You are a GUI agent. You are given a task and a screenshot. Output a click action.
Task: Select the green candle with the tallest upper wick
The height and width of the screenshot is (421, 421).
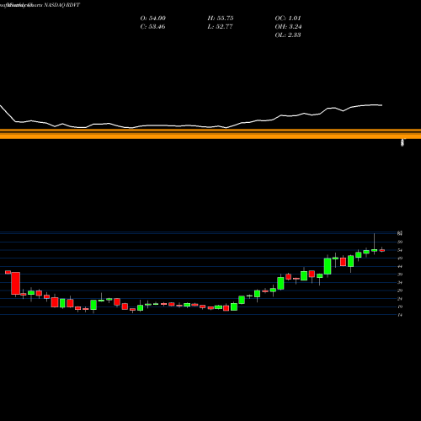pos(374,250)
